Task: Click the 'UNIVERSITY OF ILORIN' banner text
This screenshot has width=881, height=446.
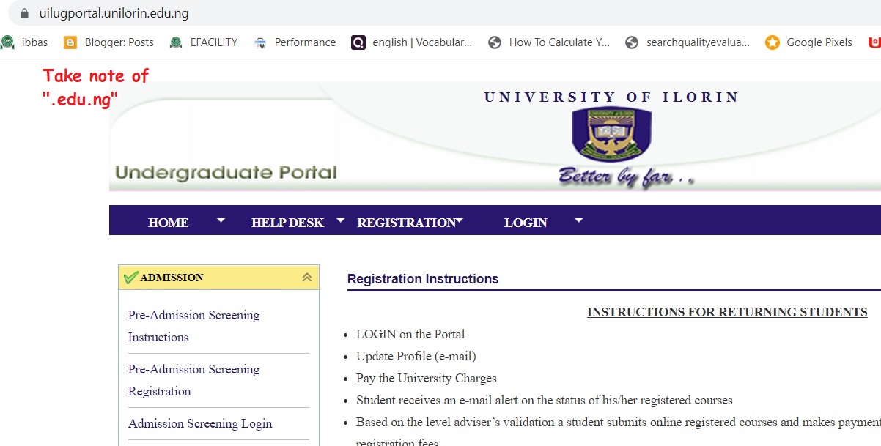Action: coord(611,97)
